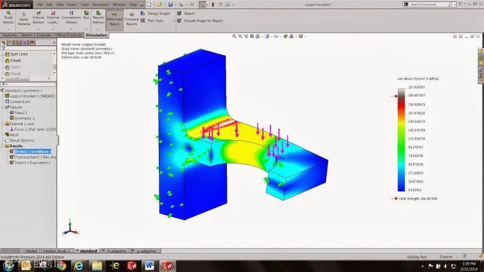Open the Simulation menu

101,5
